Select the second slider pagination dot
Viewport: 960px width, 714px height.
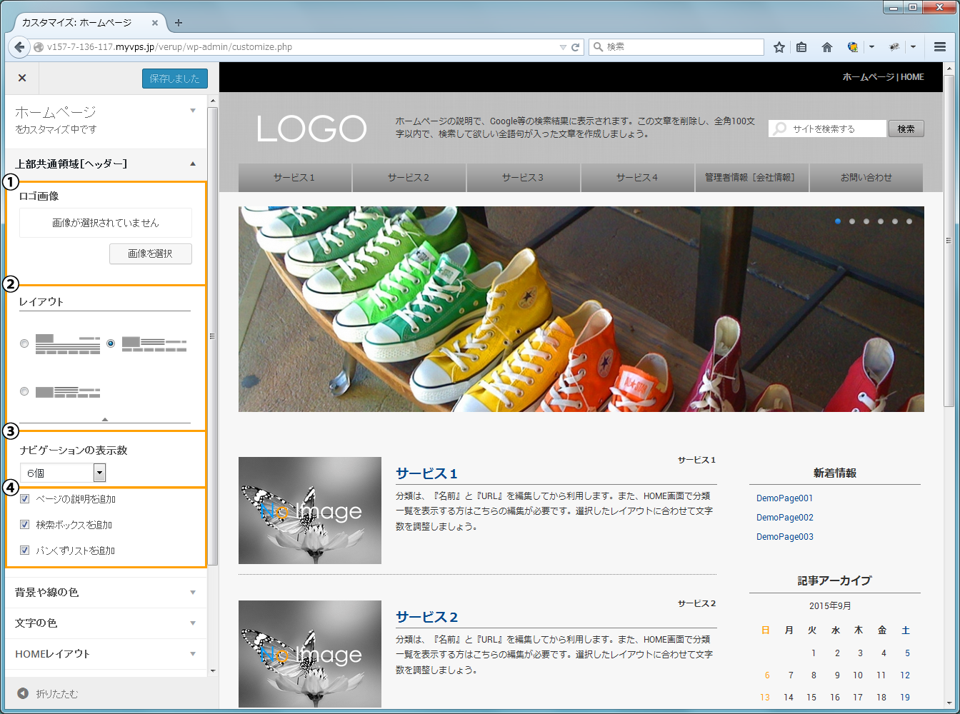[x=852, y=221]
